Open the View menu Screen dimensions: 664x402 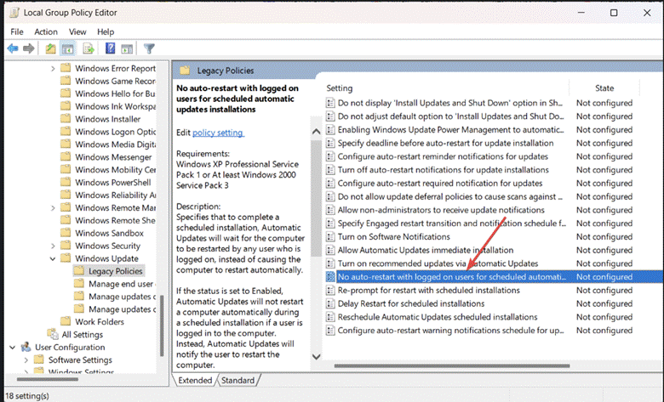tap(77, 31)
